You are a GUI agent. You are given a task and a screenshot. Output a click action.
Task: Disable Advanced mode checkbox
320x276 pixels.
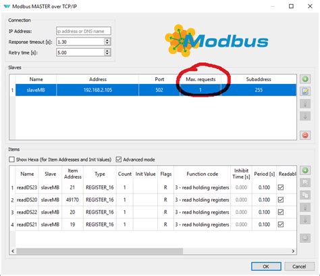(119, 160)
